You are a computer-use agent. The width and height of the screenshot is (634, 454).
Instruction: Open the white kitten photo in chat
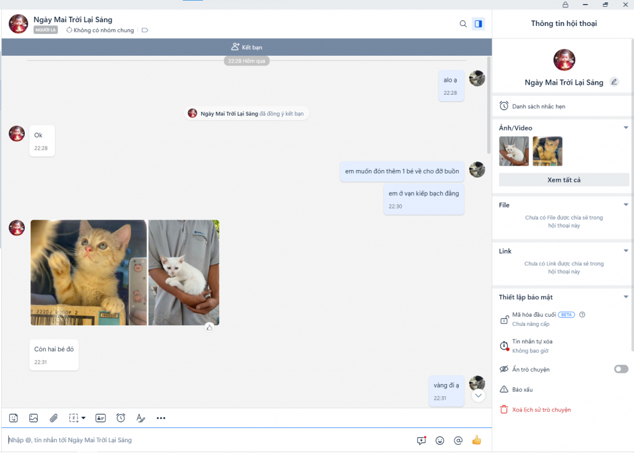(x=184, y=273)
